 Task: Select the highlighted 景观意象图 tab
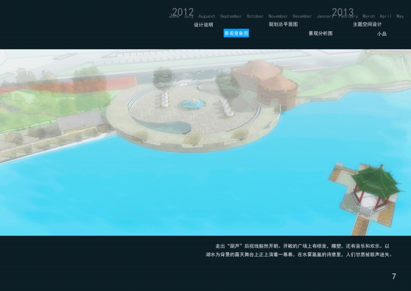(x=236, y=33)
